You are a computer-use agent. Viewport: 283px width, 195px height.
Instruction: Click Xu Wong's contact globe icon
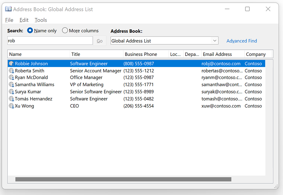pyautogui.click(x=11, y=106)
